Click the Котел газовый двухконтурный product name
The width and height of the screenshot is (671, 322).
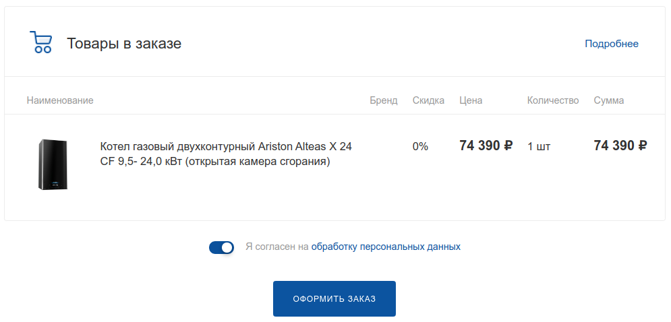click(226, 154)
